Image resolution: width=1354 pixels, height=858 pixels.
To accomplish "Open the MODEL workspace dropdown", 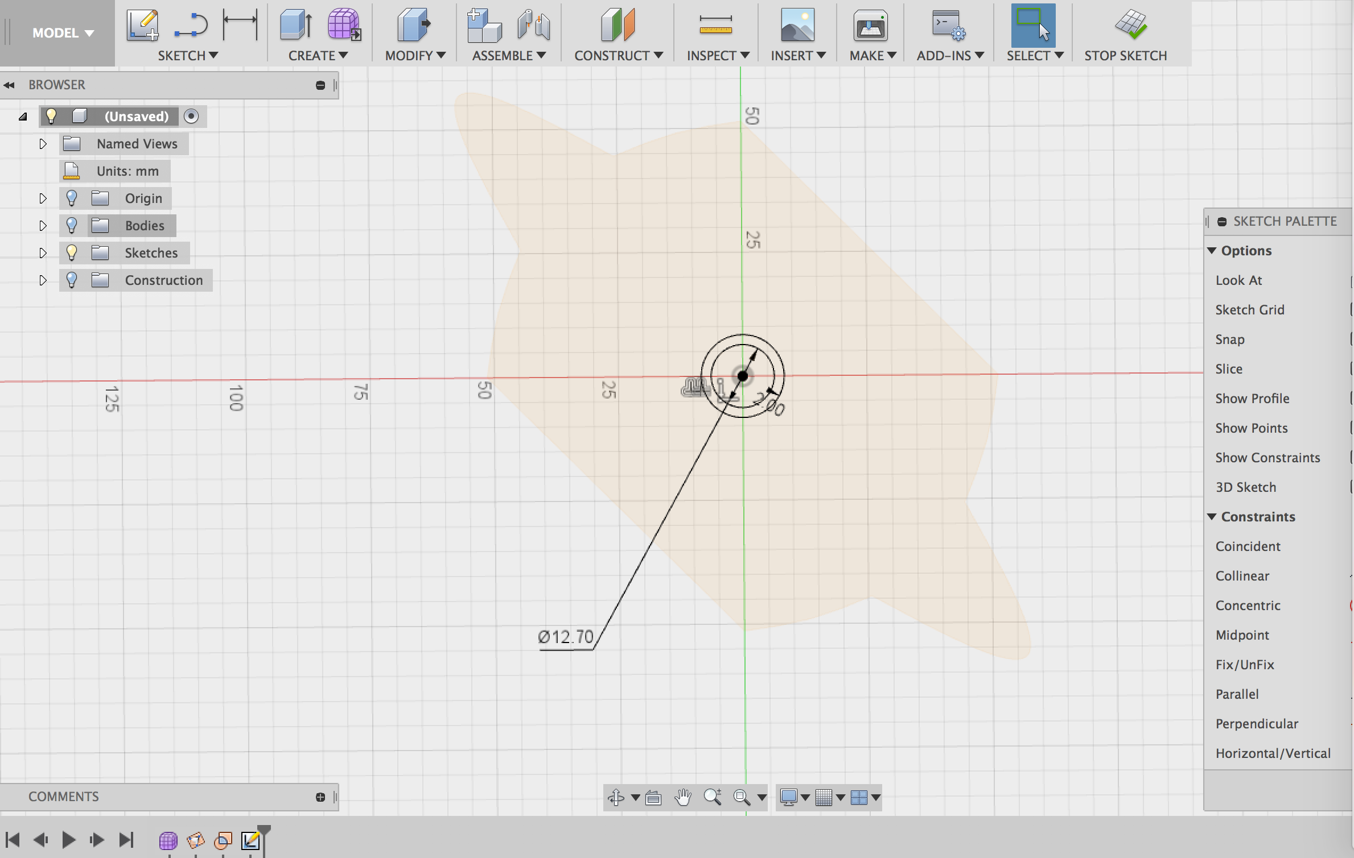I will coord(62,33).
